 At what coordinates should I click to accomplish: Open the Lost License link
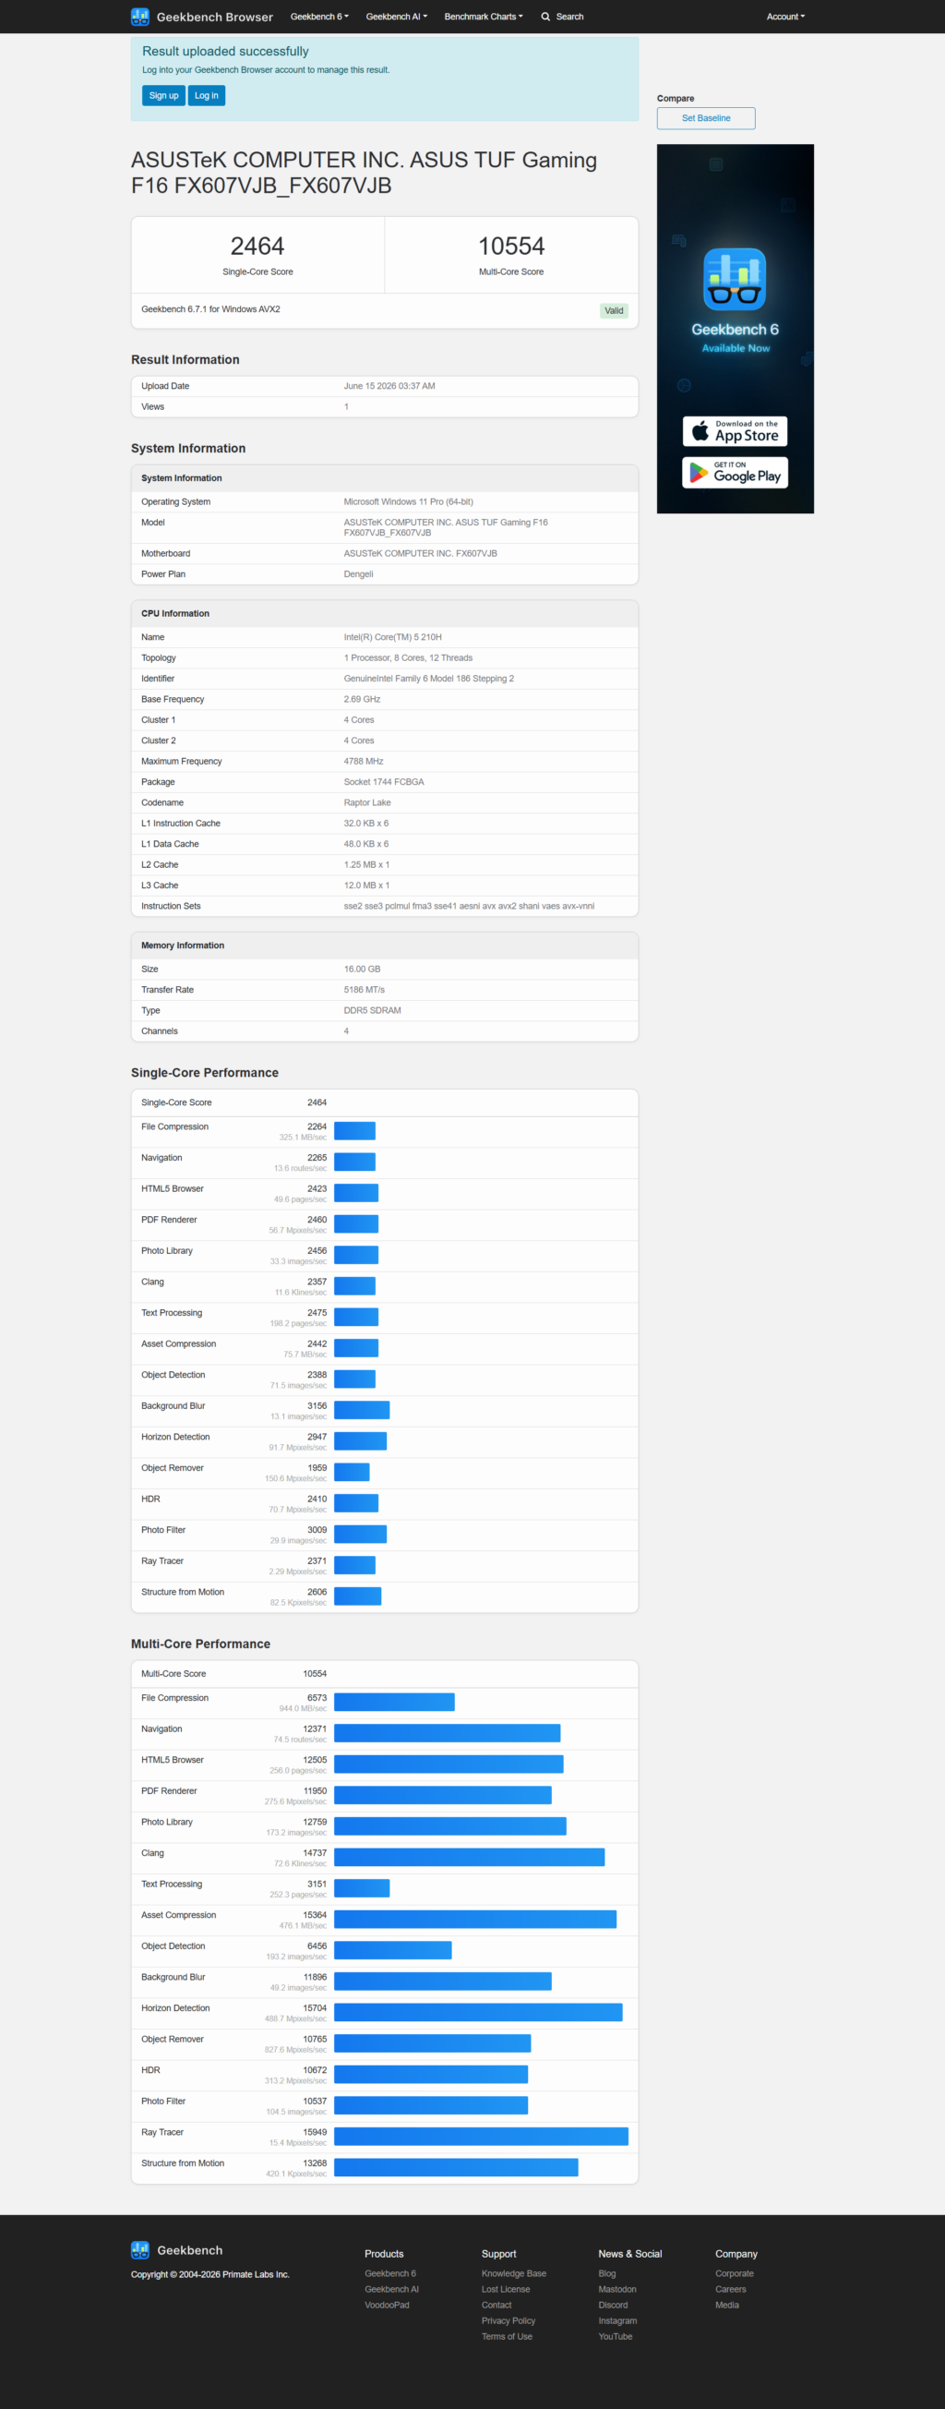[x=506, y=2289]
